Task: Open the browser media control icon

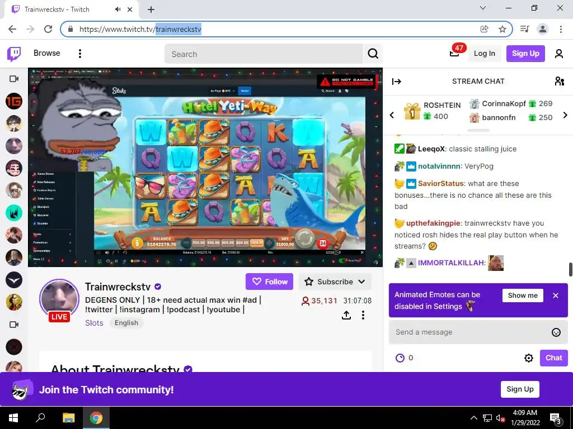Action: click(x=525, y=29)
